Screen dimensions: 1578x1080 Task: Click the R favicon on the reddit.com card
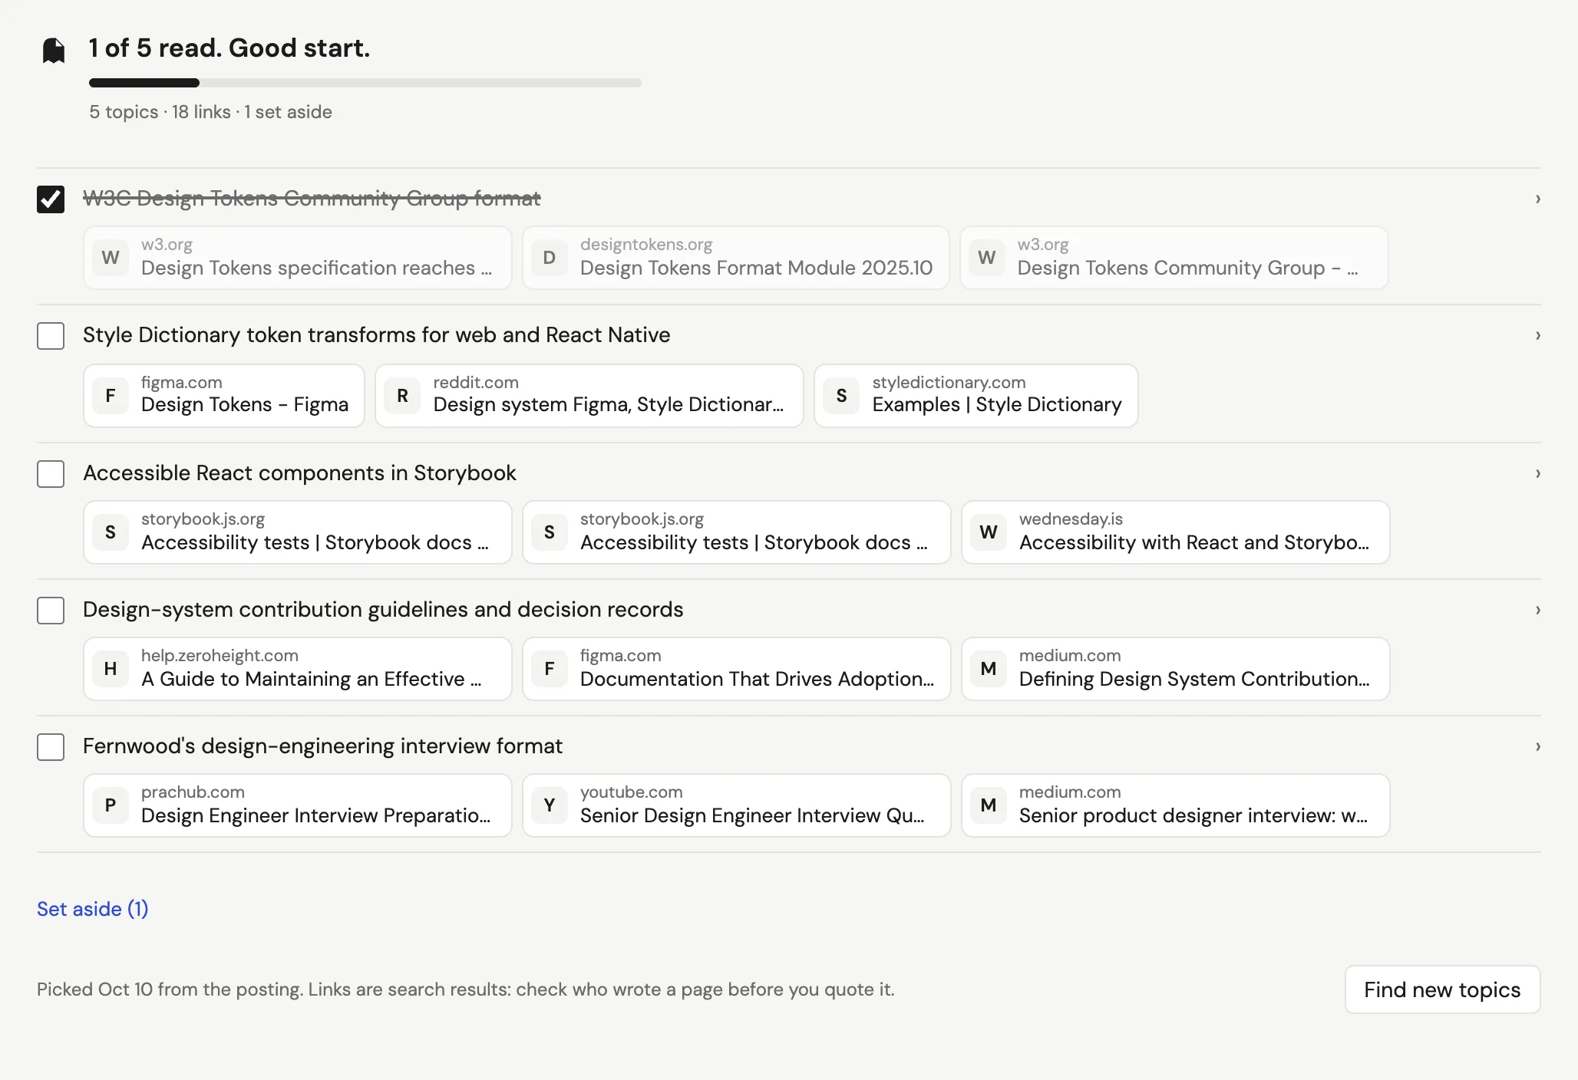[x=402, y=396]
